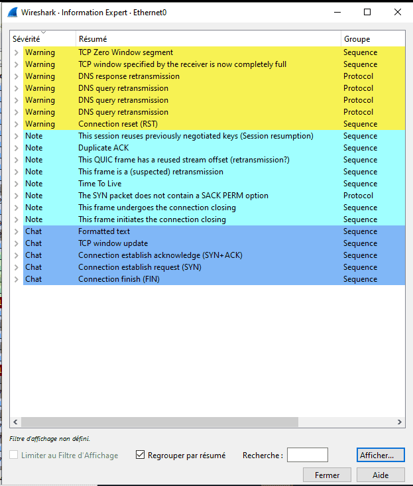Select 'DNS response retransmission' summary text
The image size is (413, 486).
tap(129, 76)
